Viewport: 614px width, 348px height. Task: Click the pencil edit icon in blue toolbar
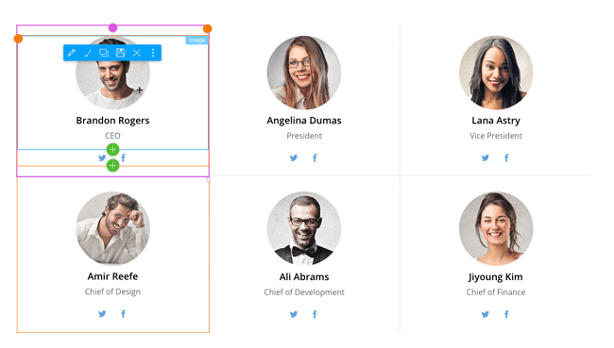point(71,53)
